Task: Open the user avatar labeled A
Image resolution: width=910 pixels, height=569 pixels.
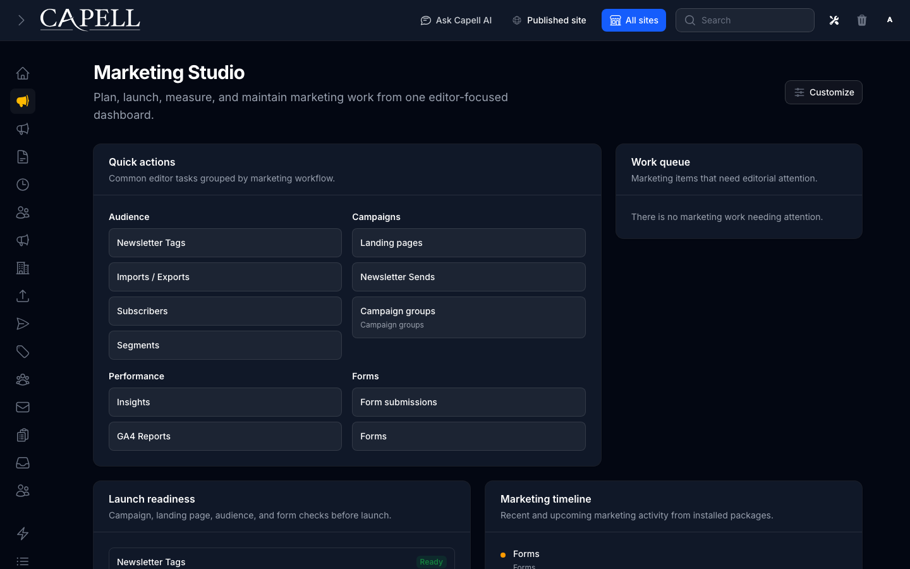Action: 890,20
